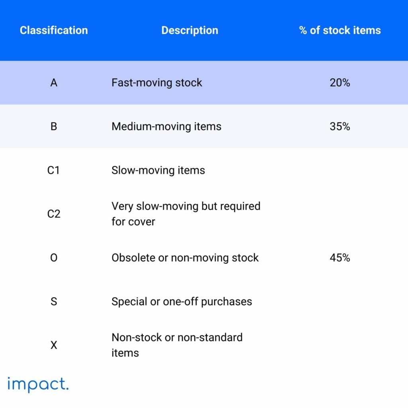The height and width of the screenshot is (408, 408).
Task: Click the Fast-moving stock description
Action: 157,82
